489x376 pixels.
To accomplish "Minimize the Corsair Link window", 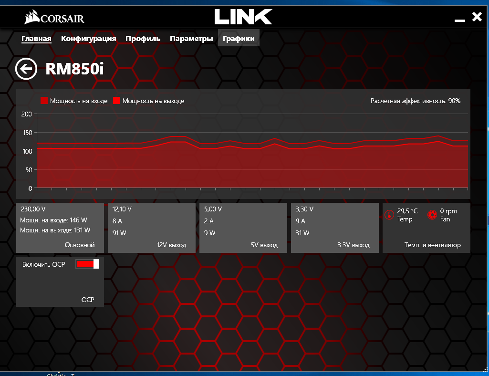I will click(x=460, y=21).
